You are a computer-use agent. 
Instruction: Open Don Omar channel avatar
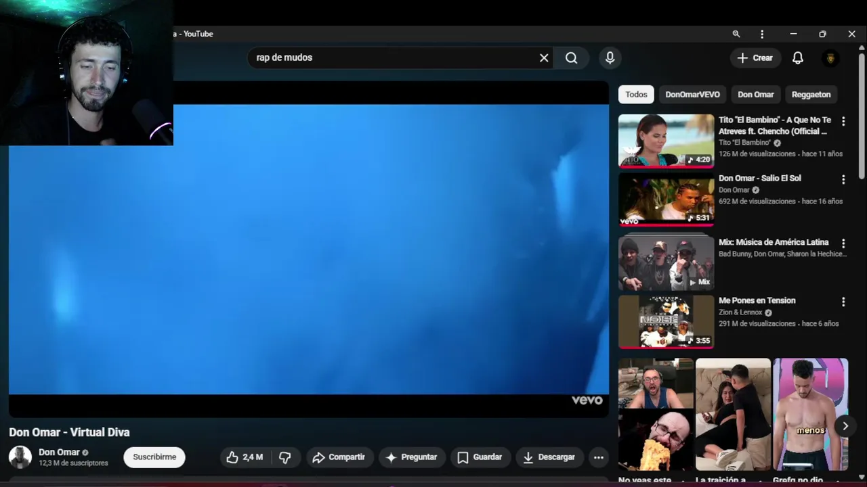pyautogui.click(x=20, y=457)
